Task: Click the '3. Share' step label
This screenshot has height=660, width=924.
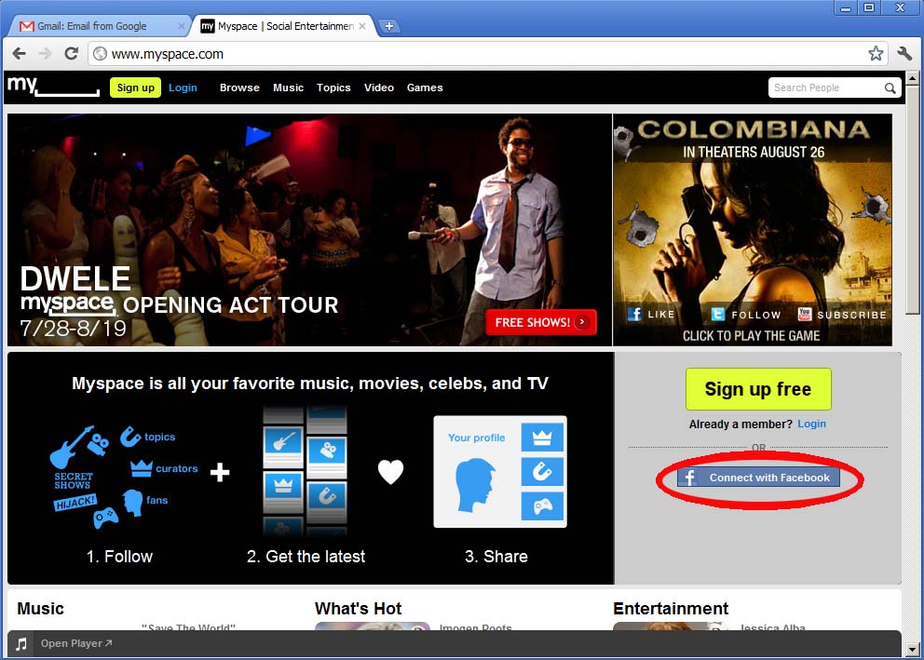Action: pos(496,557)
